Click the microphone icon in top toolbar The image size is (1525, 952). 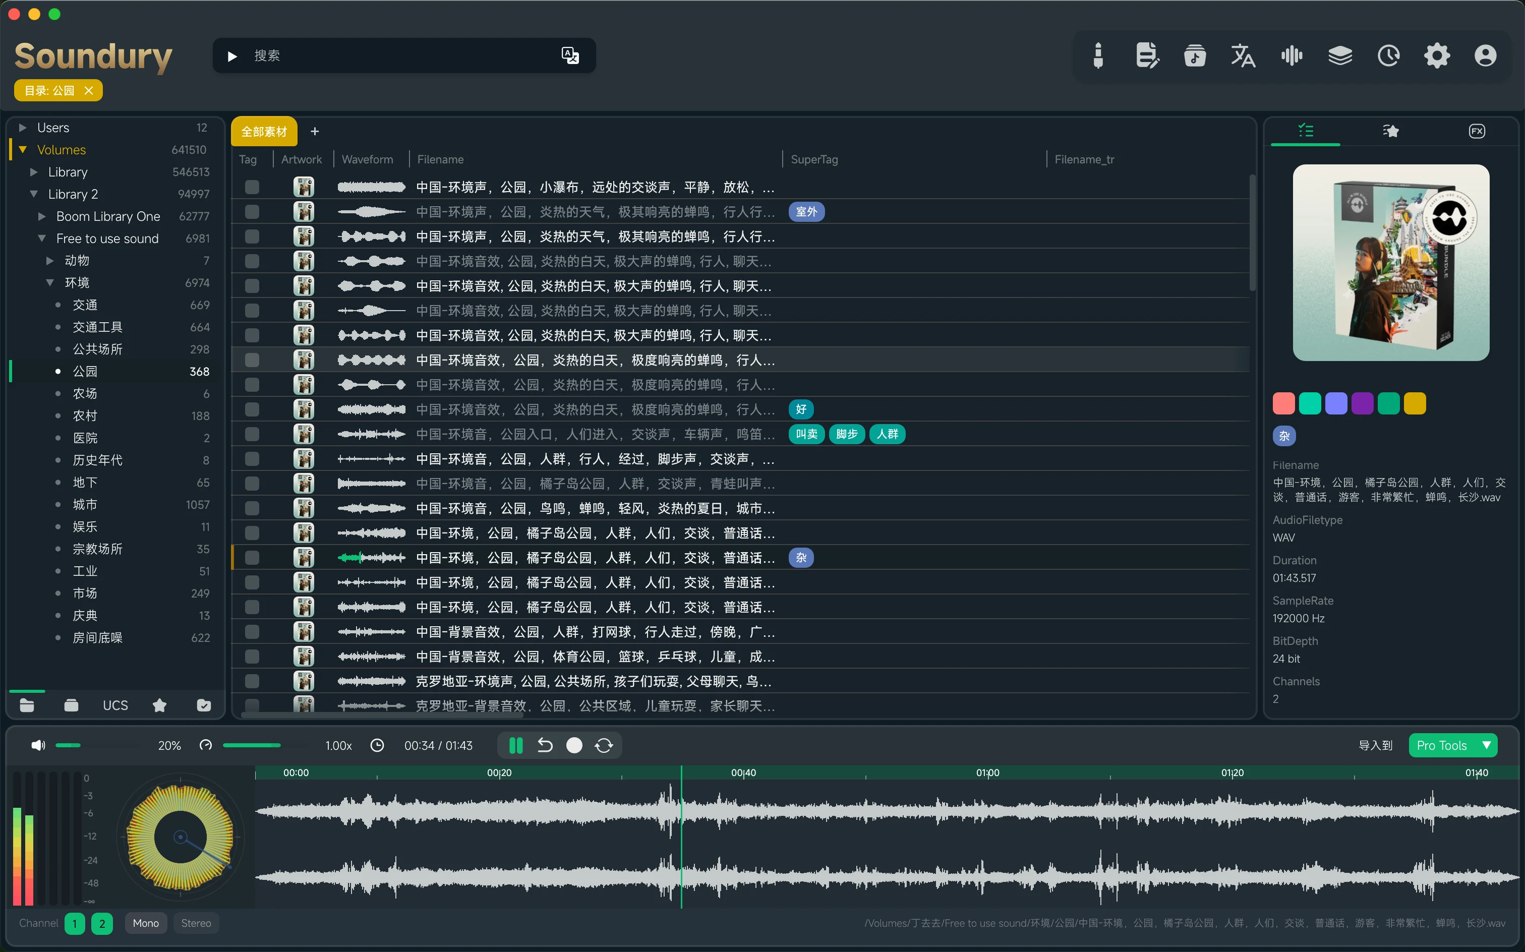pos(1098,55)
